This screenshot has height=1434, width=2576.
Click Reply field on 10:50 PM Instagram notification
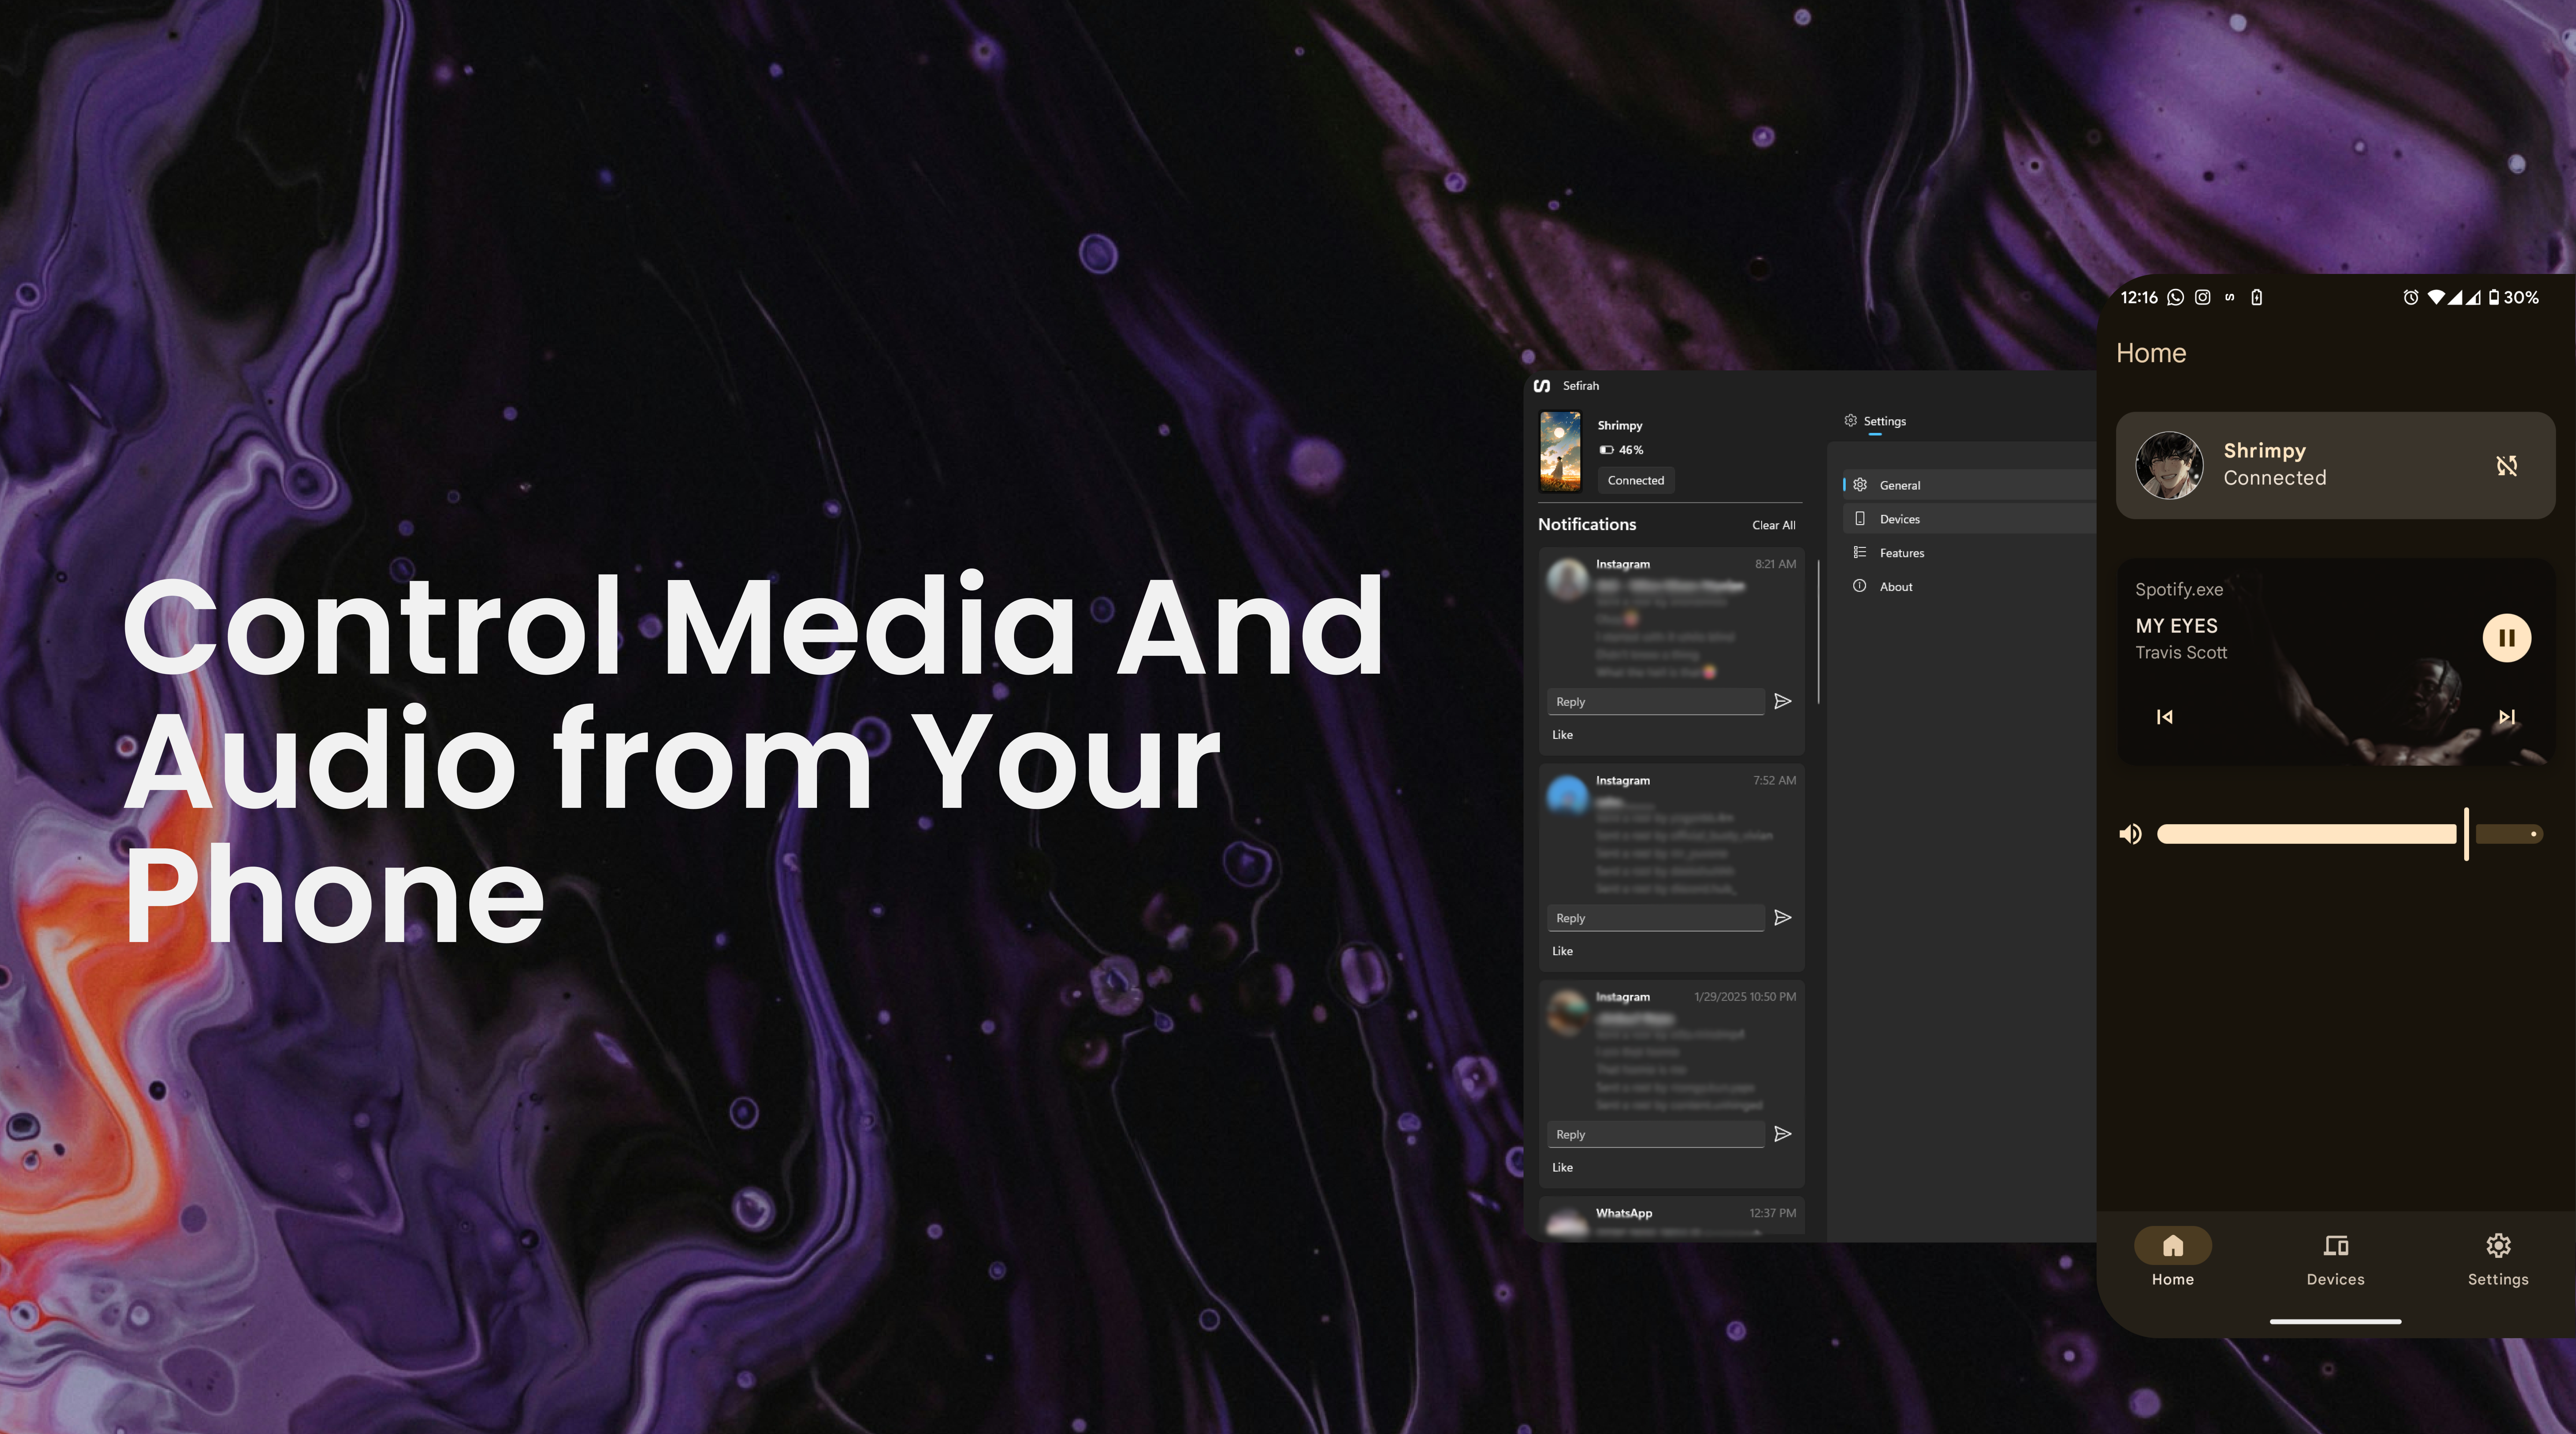1655,1134
